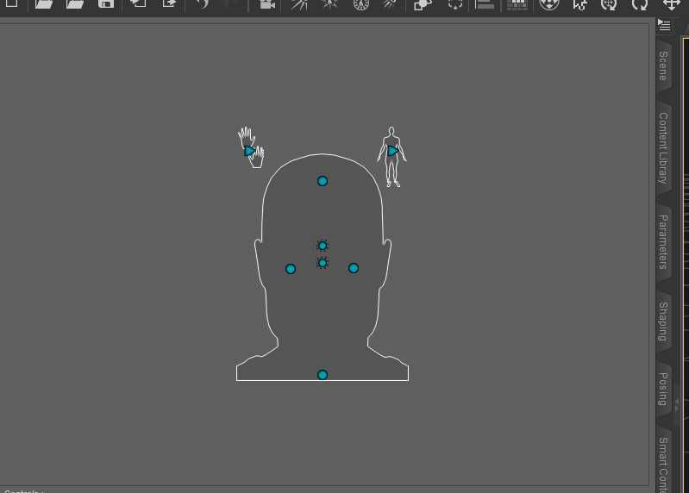Switch to the Shaping tab
This screenshot has height=493, width=689.
[663, 321]
